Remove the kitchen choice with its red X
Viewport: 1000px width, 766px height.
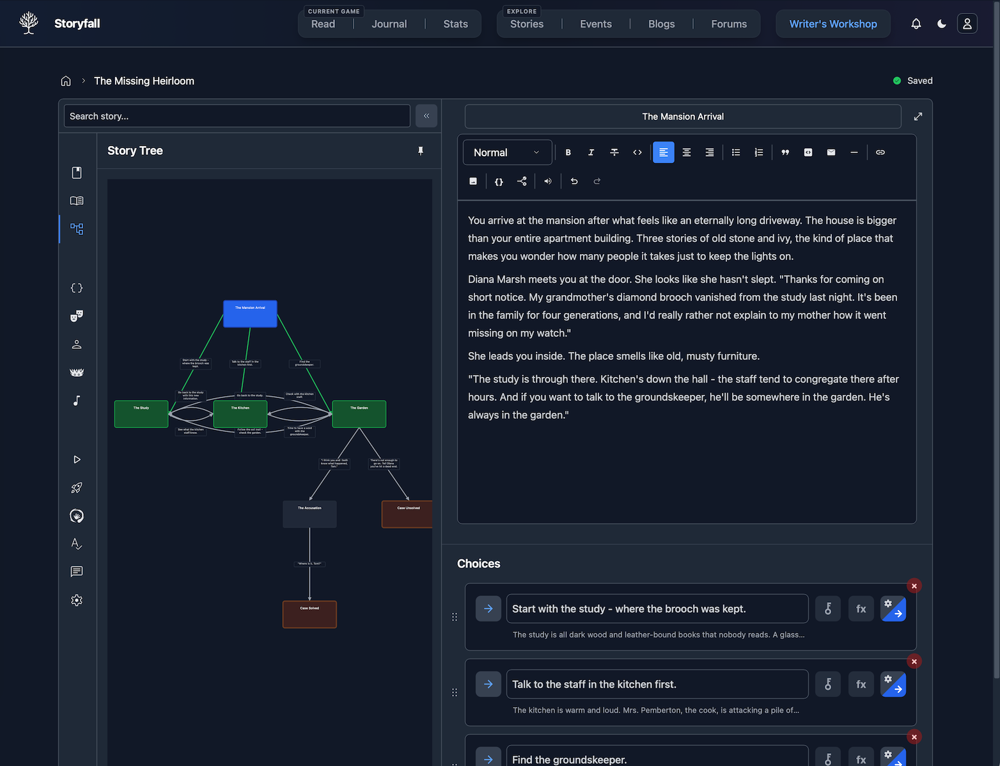(x=914, y=661)
